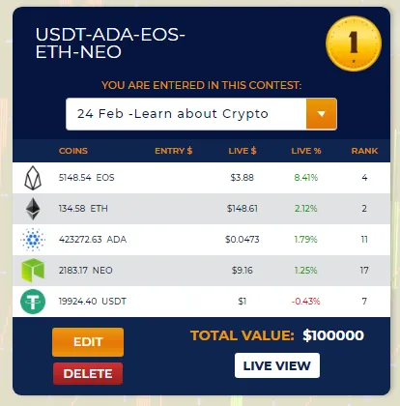The image size is (400, 406).
Task: Edit this portfolio with EDIT button
Action: point(88,342)
